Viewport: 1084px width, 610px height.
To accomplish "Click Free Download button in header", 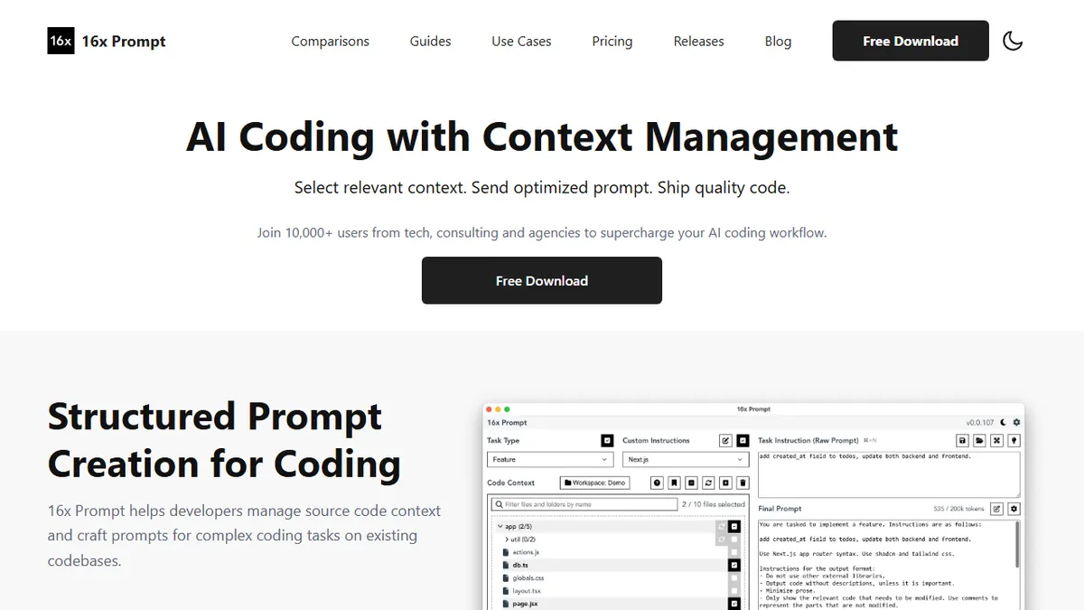I will [x=911, y=41].
